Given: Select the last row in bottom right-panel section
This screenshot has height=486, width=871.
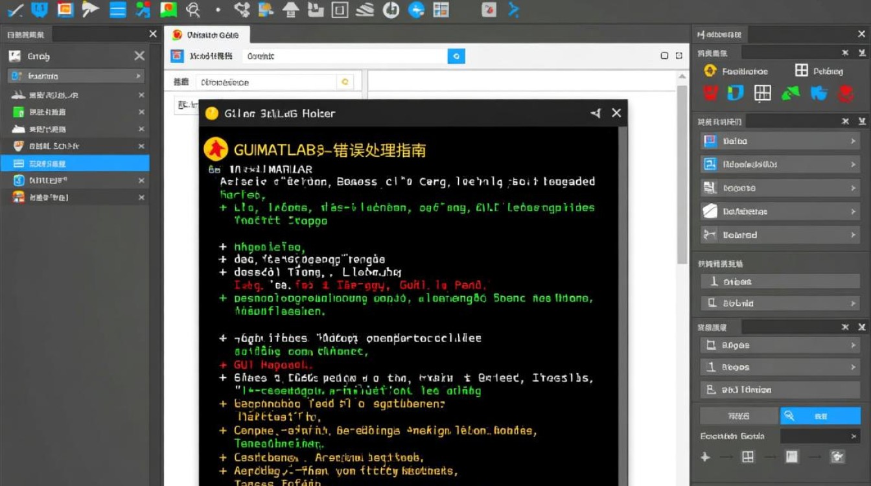Looking at the screenshot, I should point(780,389).
